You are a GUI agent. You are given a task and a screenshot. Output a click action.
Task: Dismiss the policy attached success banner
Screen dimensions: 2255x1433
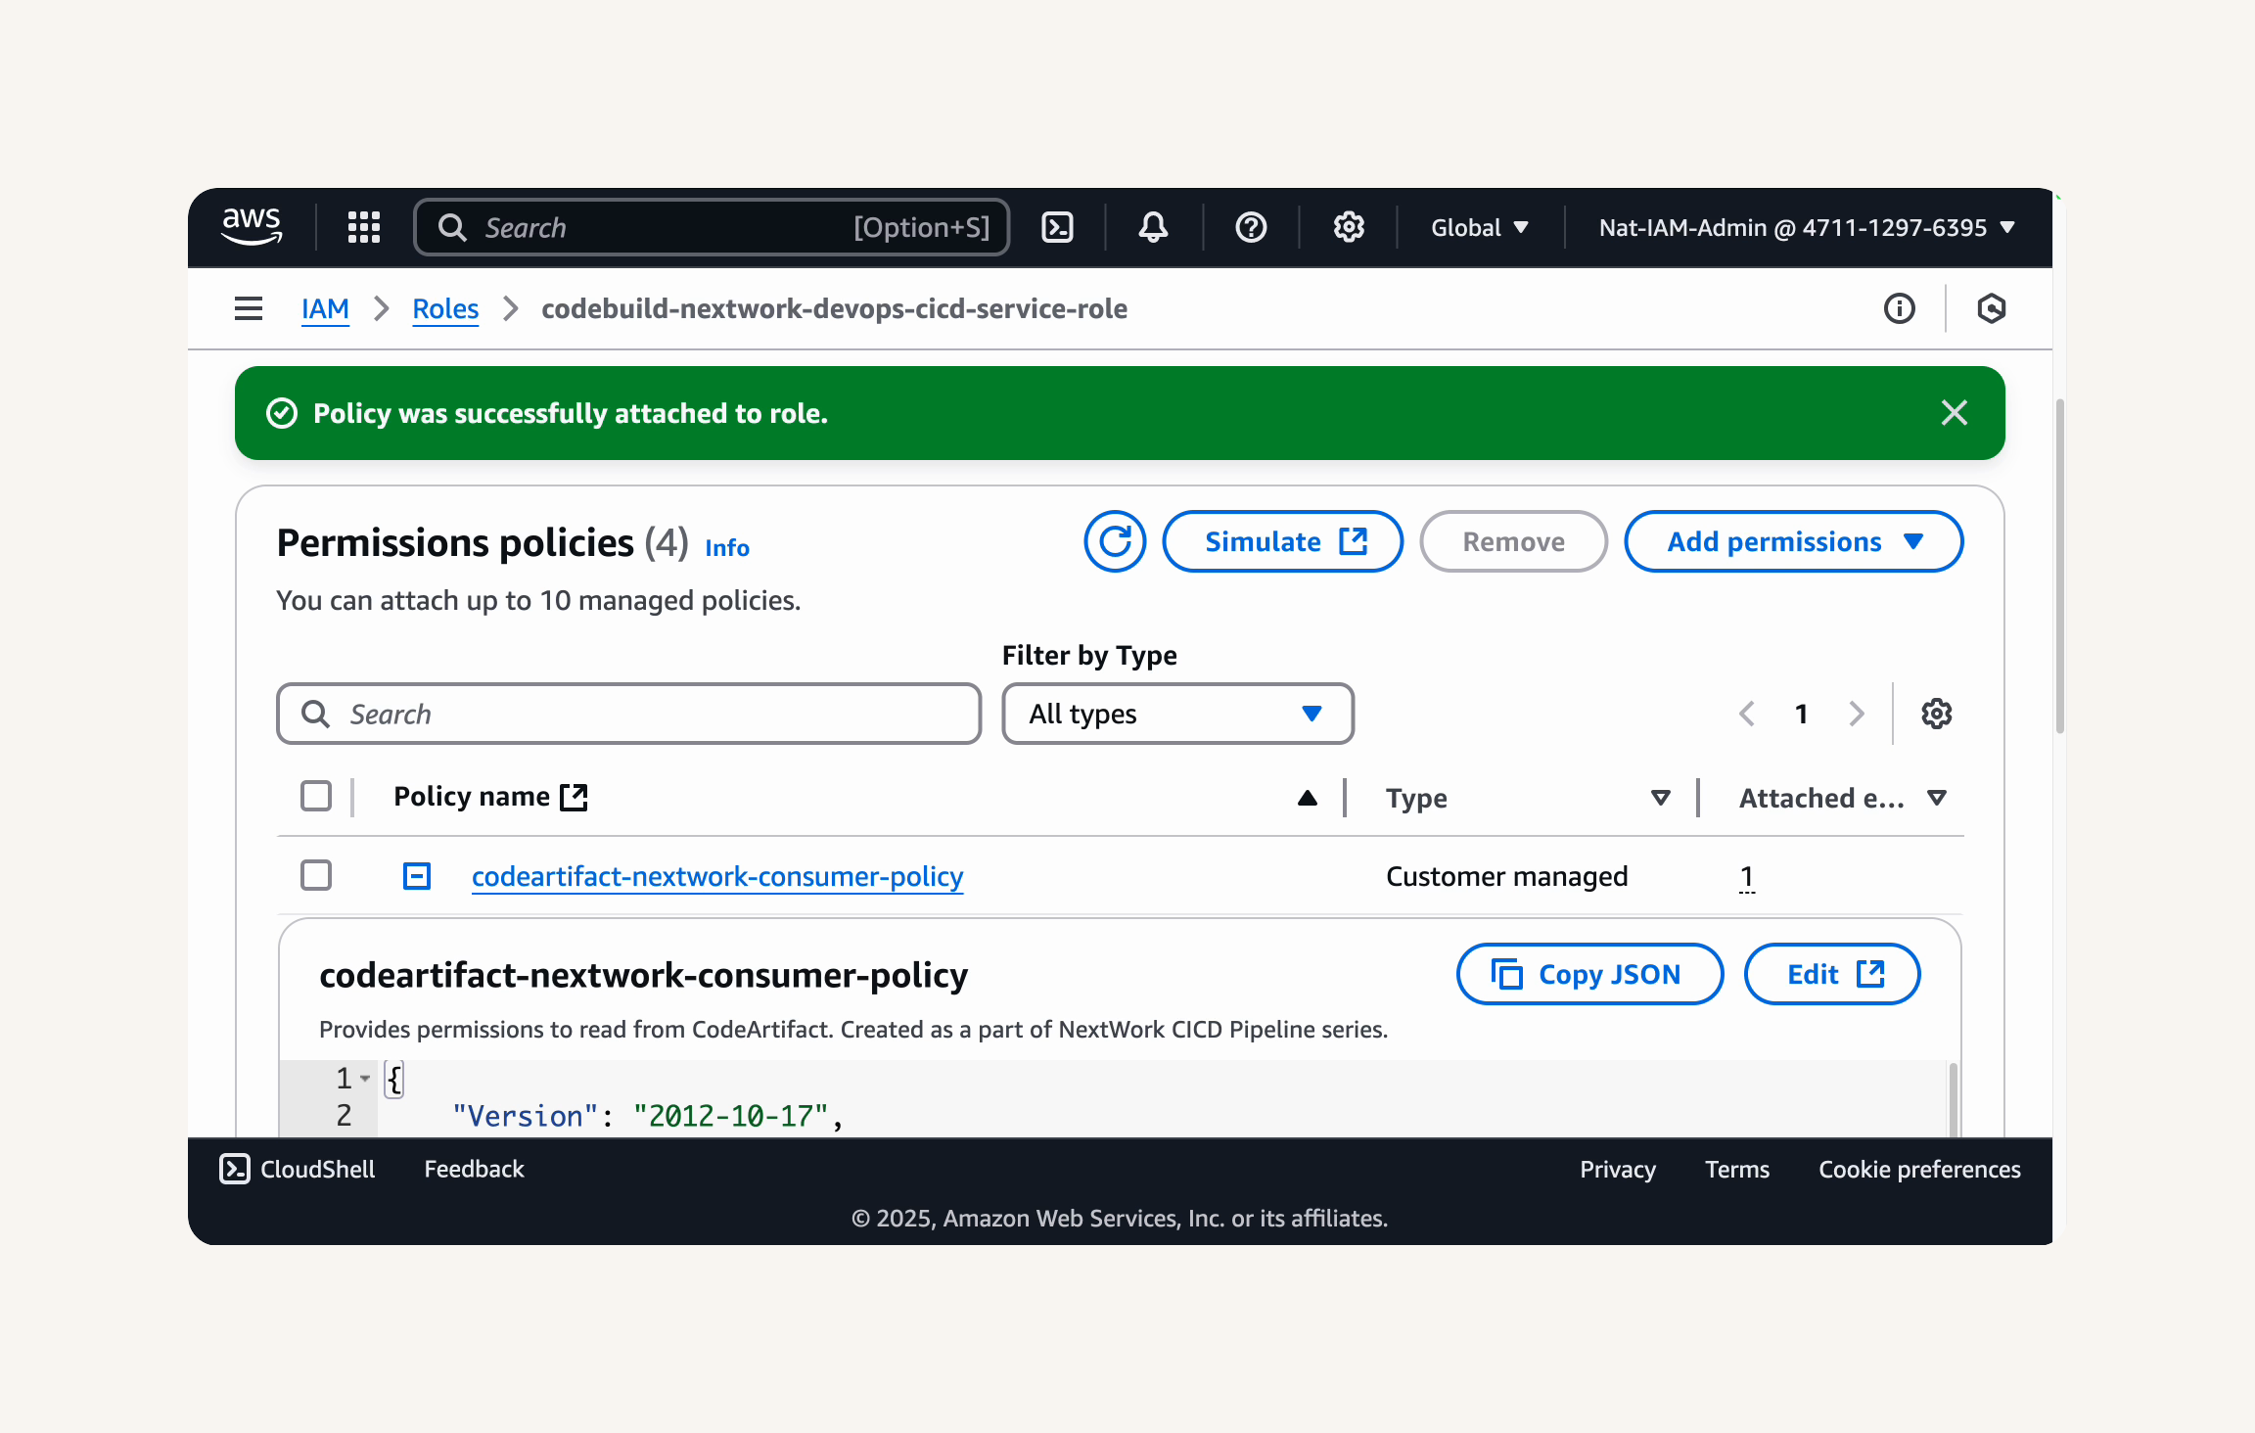pyautogui.click(x=1955, y=413)
